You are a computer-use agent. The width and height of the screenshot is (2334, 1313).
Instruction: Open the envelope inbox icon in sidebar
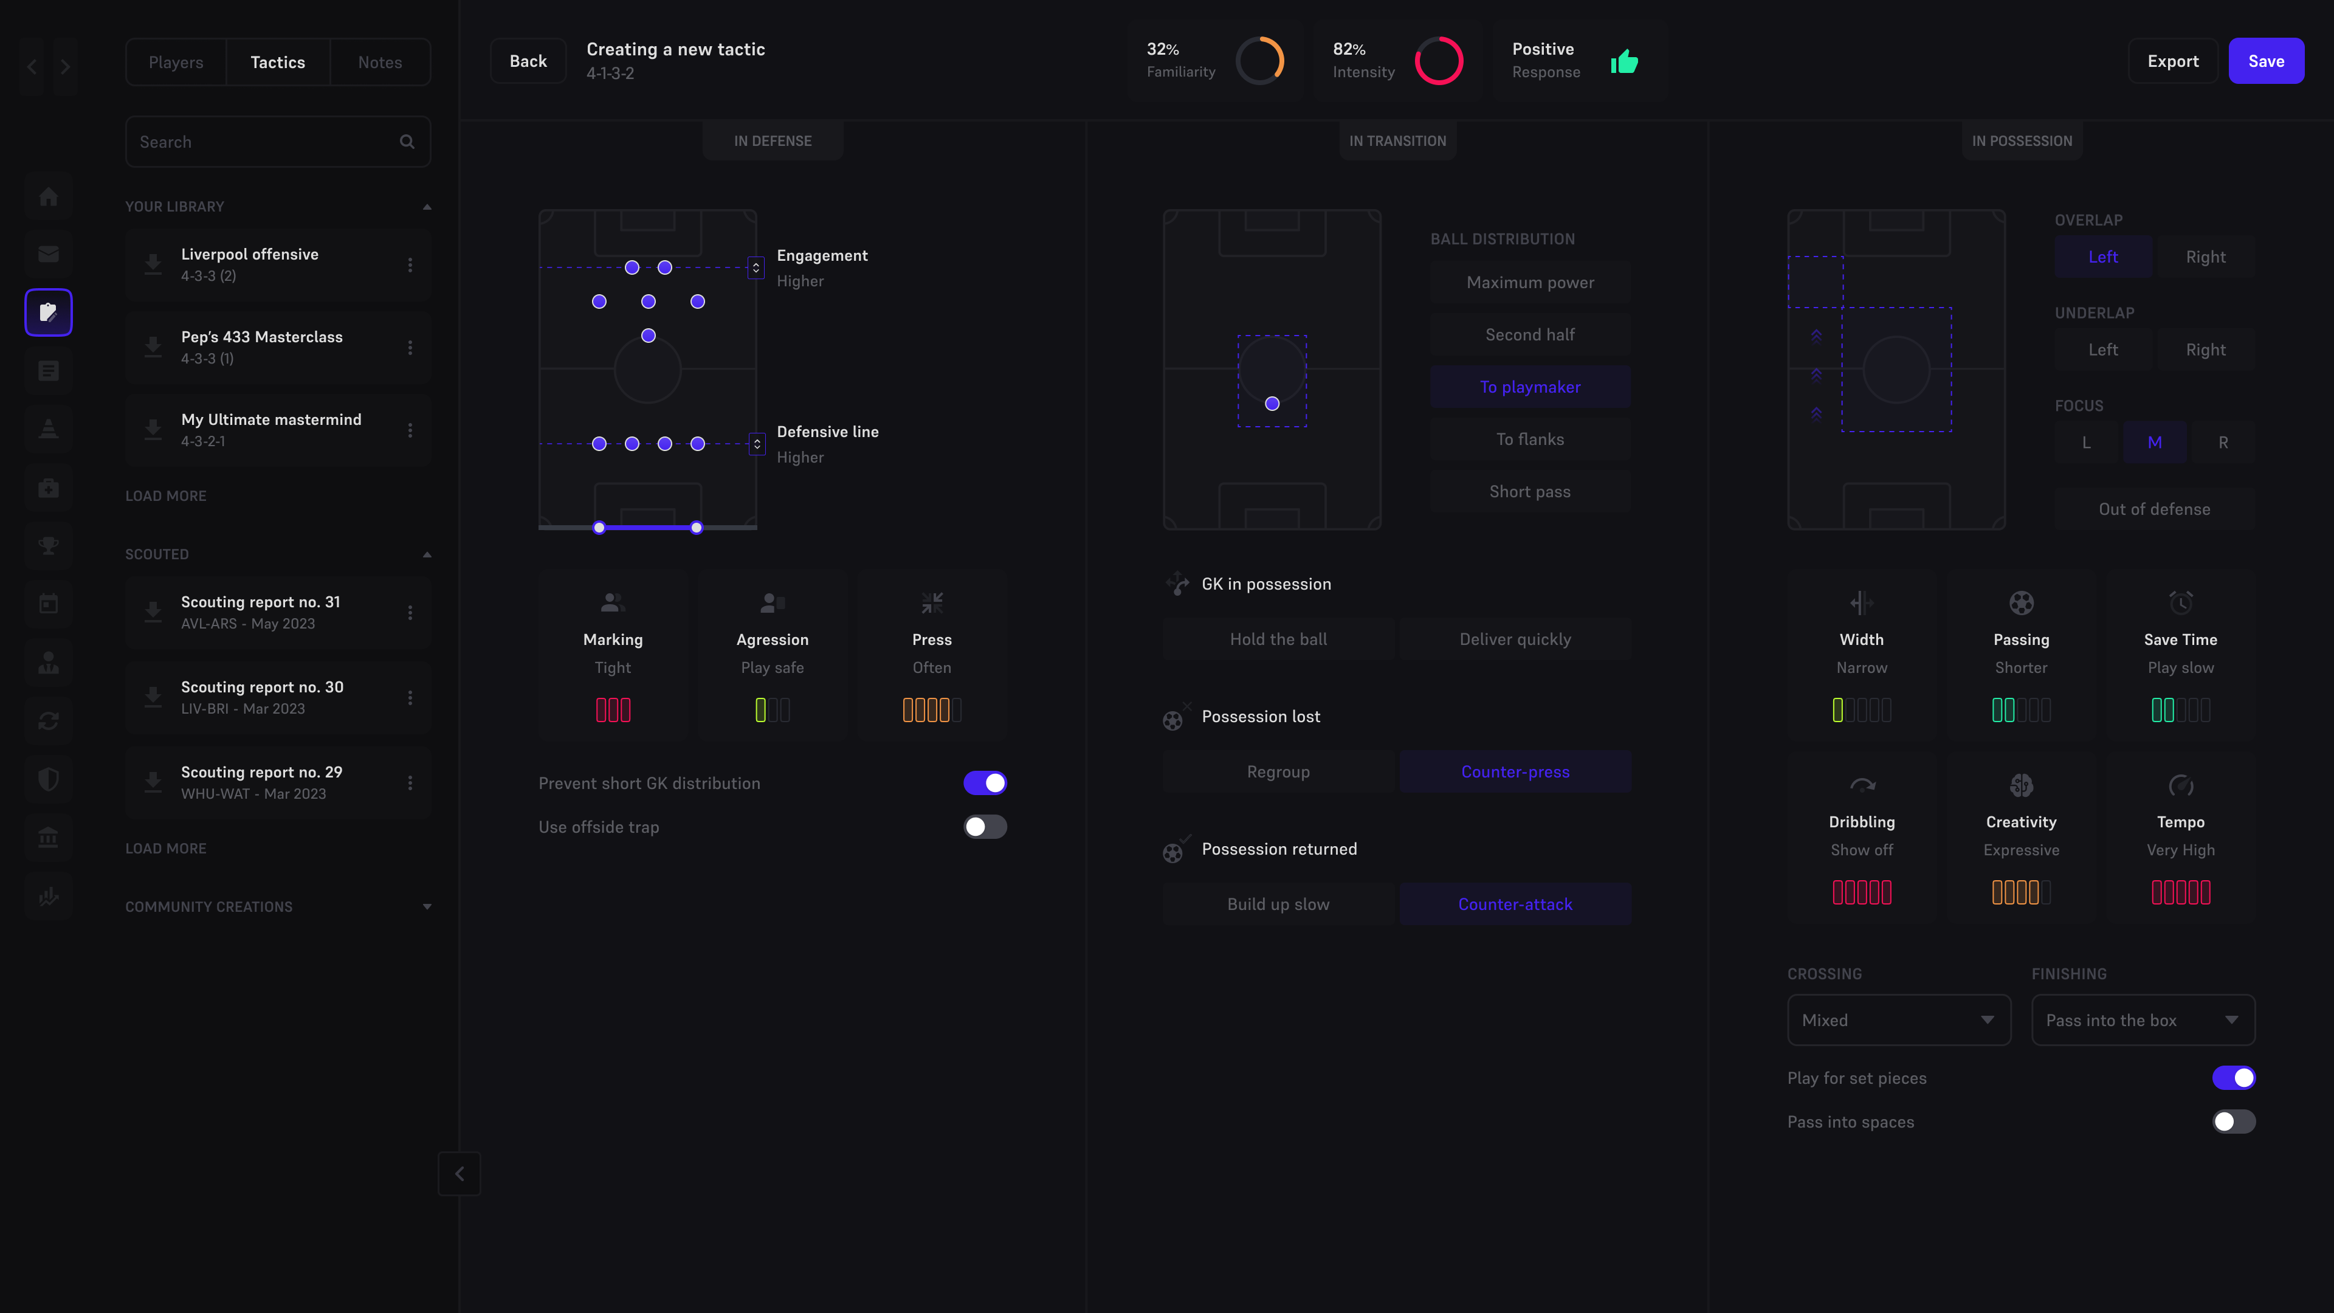[x=48, y=253]
